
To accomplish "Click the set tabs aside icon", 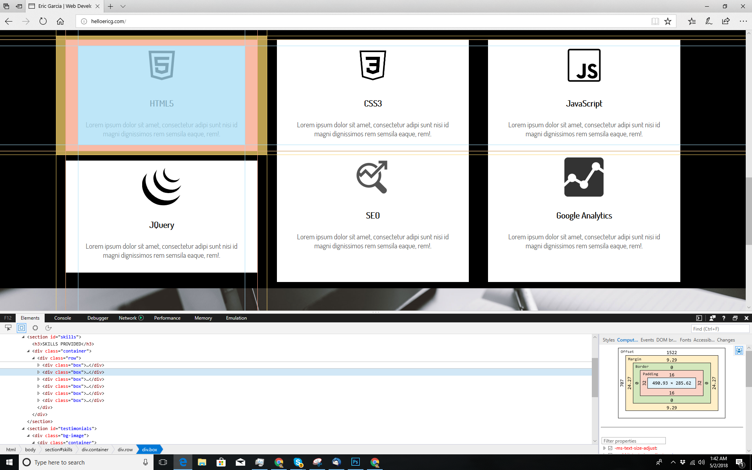I will click(x=19, y=6).
